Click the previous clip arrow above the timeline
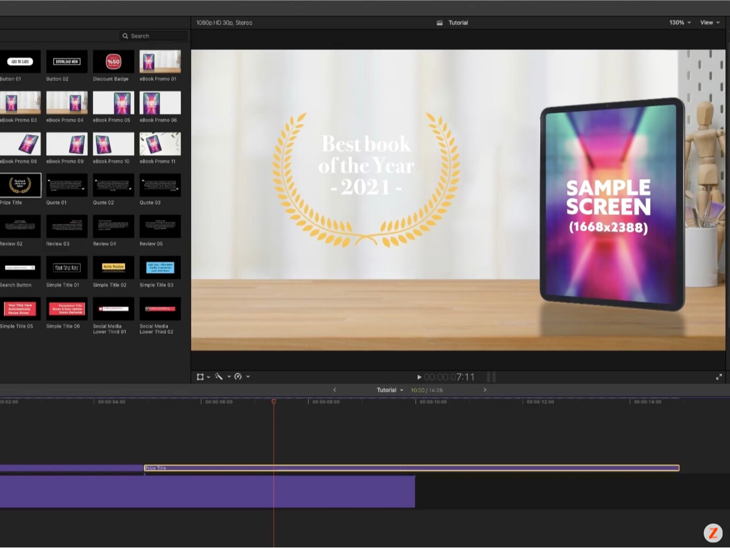The height and width of the screenshot is (548, 730). (x=335, y=390)
